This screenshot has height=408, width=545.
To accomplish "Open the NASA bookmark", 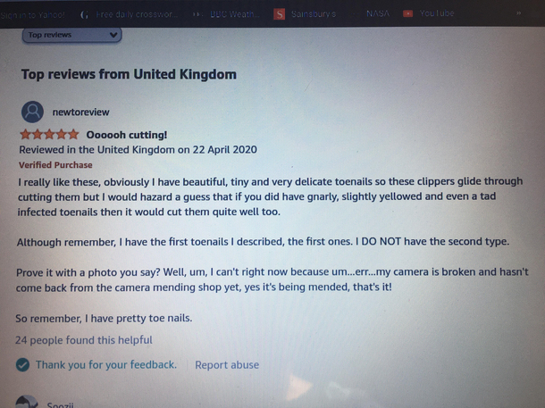I will click(377, 13).
